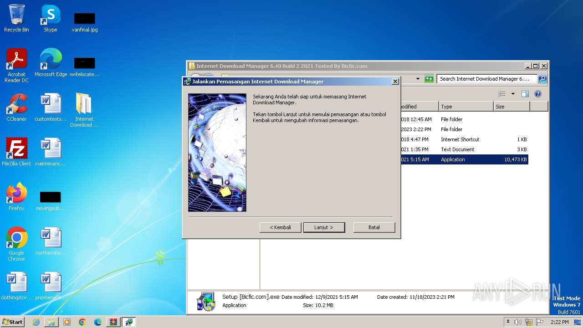Click the Start button
The image size is (583, 328).
(13, 322)
